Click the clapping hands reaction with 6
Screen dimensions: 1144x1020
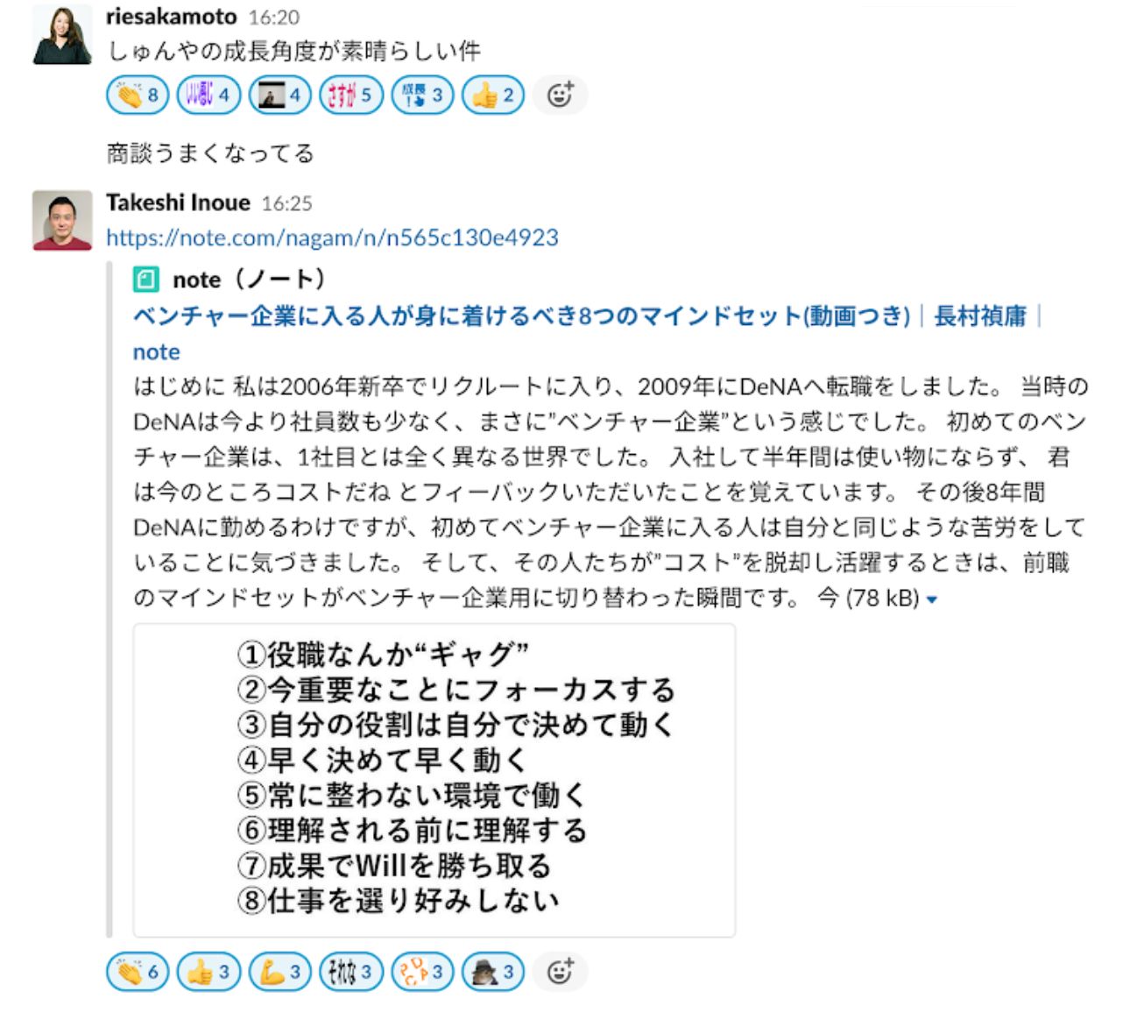pos(138,972)
